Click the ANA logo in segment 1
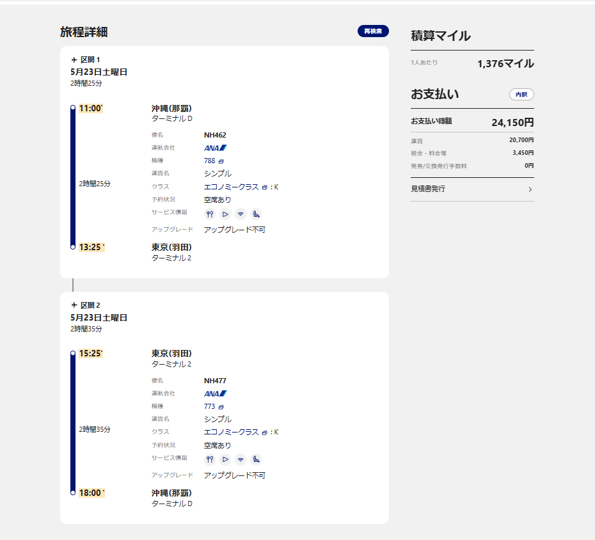Screen dimensions: 595x540 coord(215,148)
